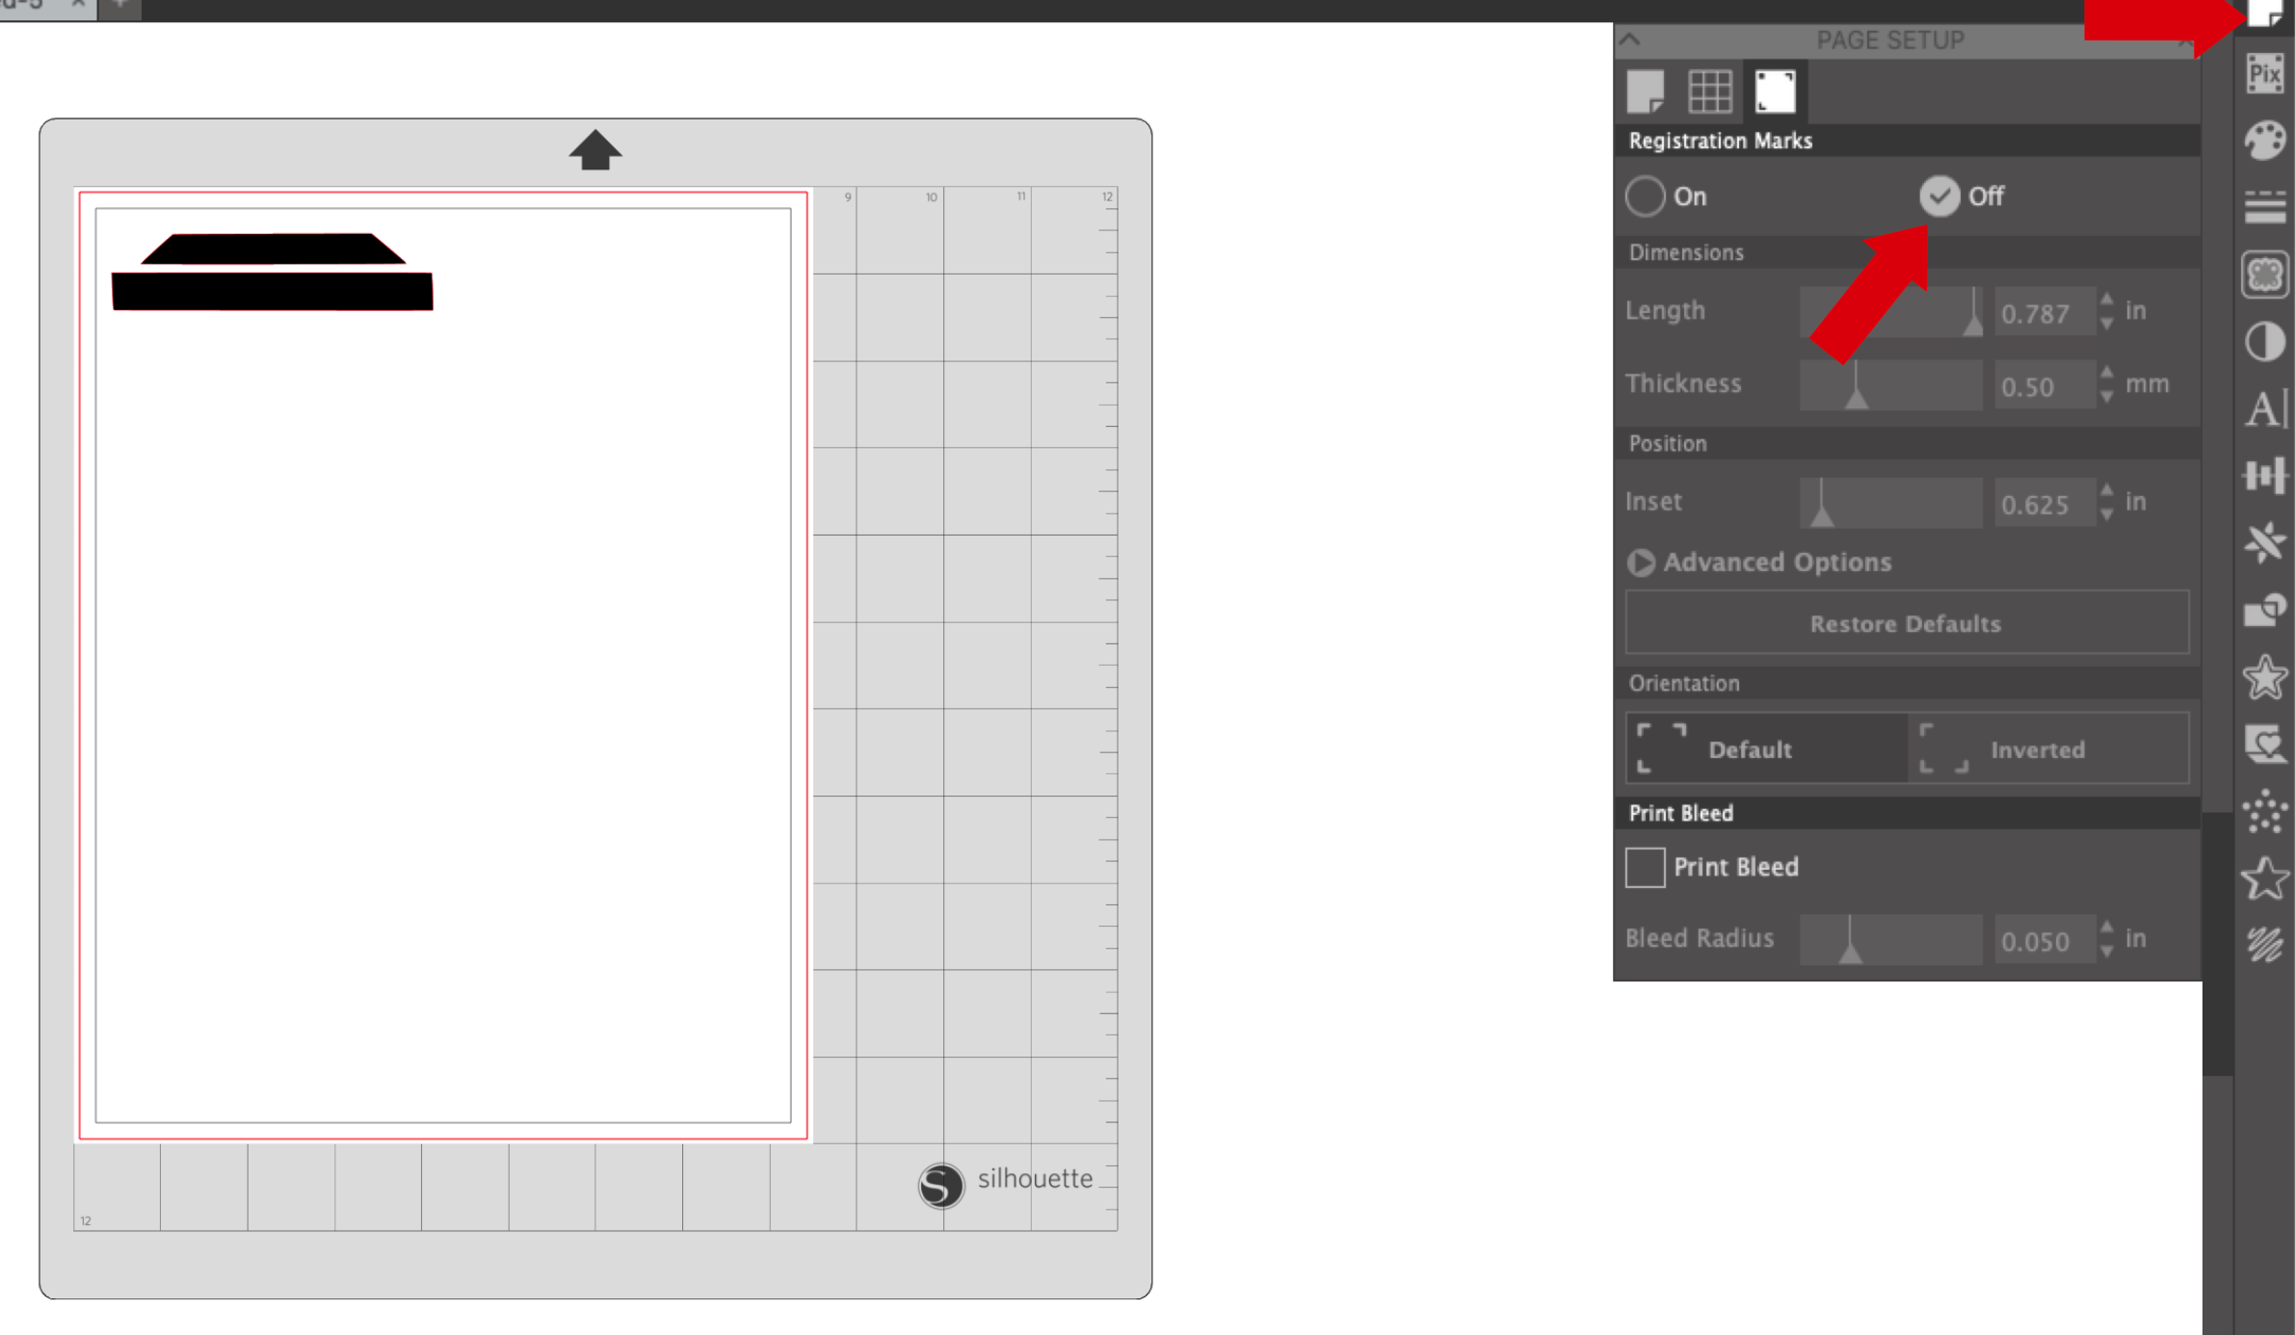Turn registration marks Off
Image resolution: width=2295 pixels, height=1335 pixels.
pos(1939,196)
